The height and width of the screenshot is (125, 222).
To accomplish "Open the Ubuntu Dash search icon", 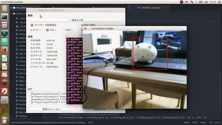I will 5,8.
